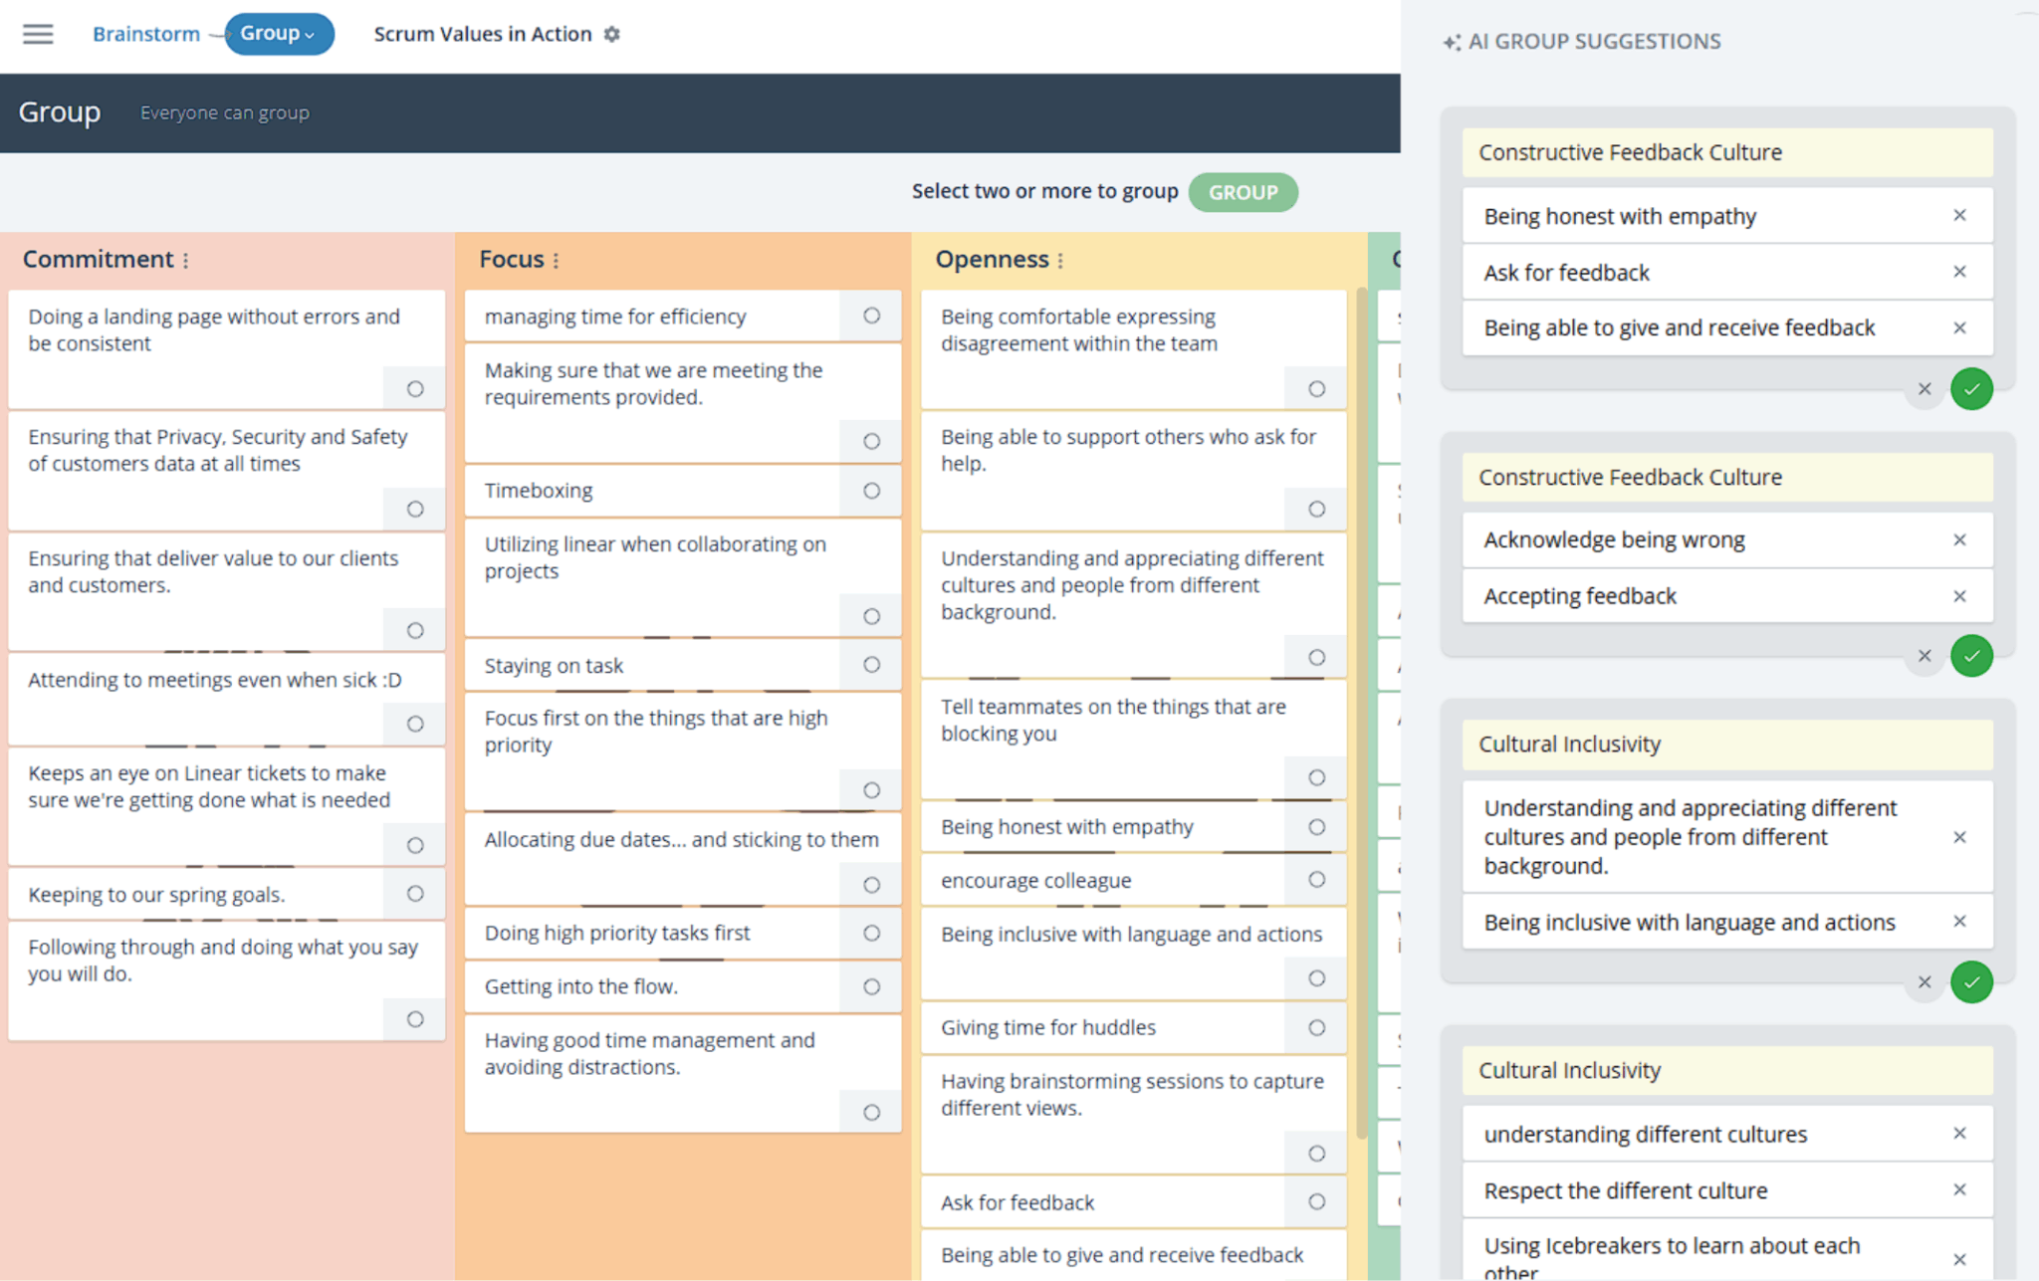Accept the first Constructive Feedback Culture suggestion
This screenshot has width=2039, height=1281.
coord(1972,388)
